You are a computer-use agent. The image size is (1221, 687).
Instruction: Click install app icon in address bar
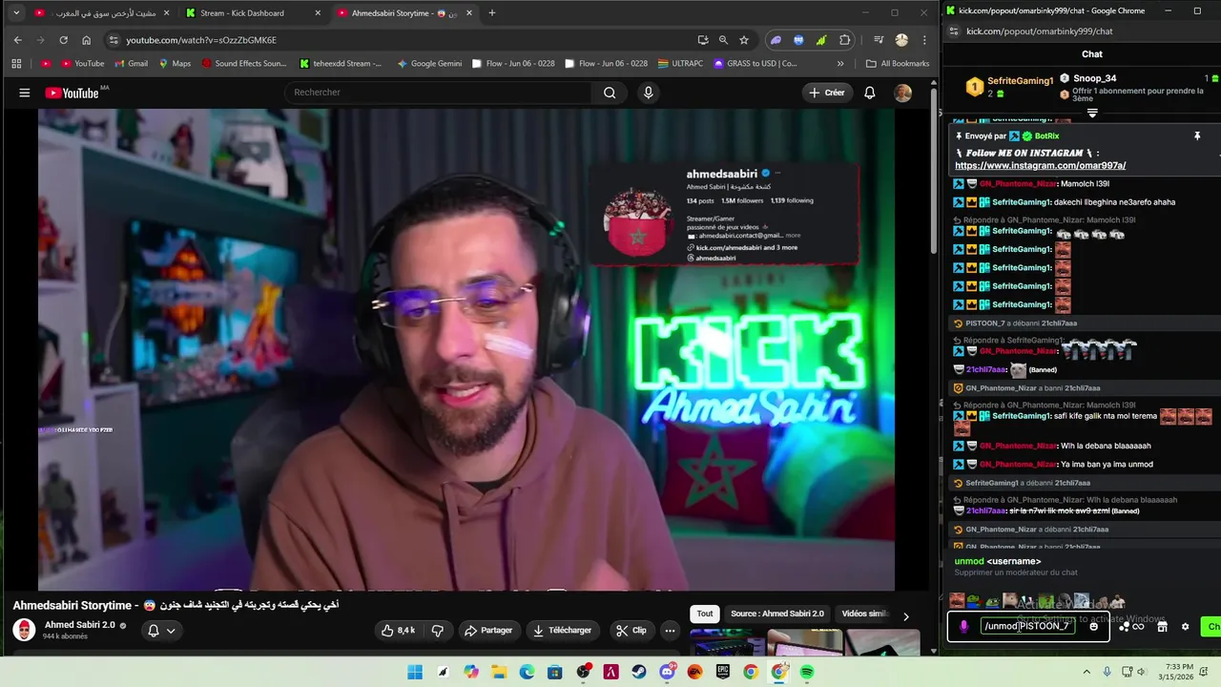coord(703,40)
